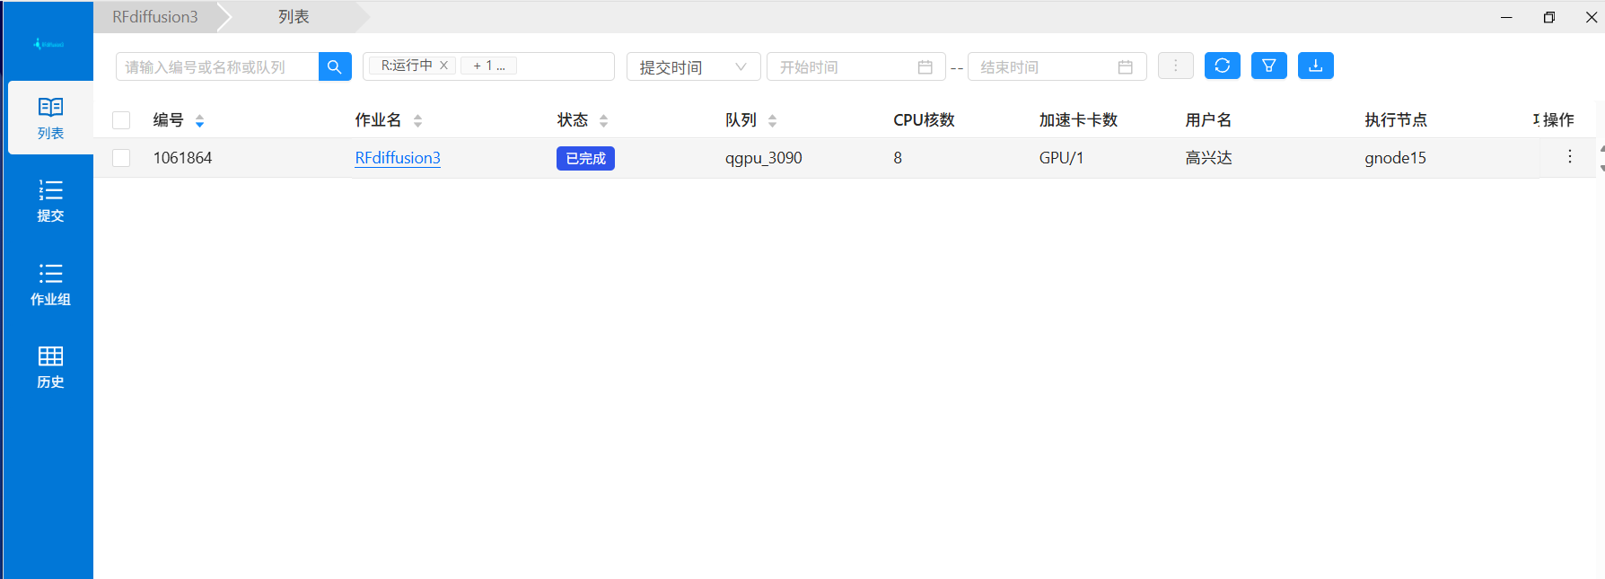Sort by 状态 column
The height and width of the screenshot is (579, 1605).
(603, 120)
